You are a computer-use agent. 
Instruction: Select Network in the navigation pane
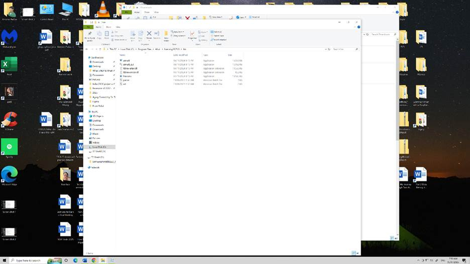95,167
